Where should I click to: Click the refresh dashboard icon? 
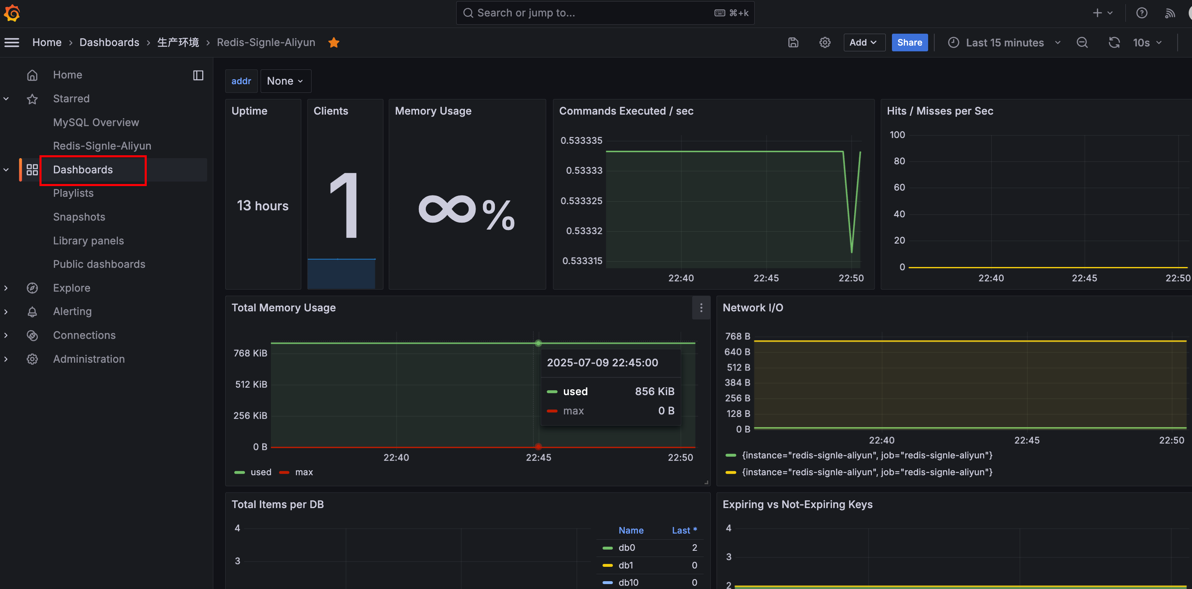1114,43
